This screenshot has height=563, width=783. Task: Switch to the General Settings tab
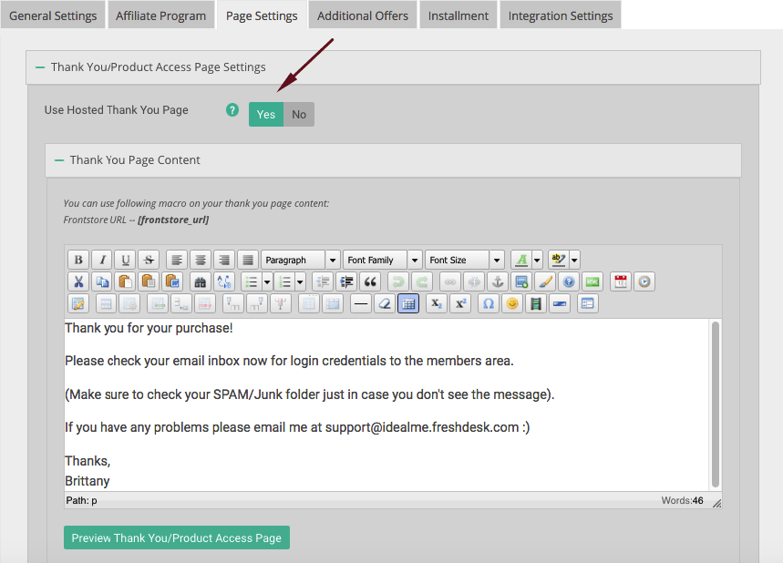(53, 15)
